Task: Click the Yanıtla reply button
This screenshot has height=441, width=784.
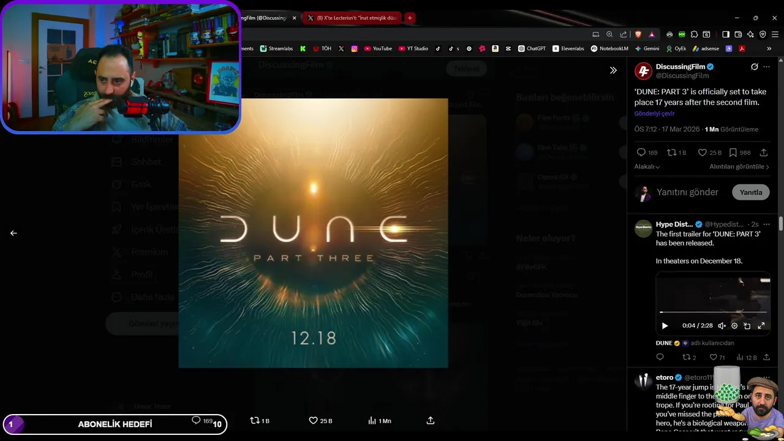Action: [x=750, y=192]
